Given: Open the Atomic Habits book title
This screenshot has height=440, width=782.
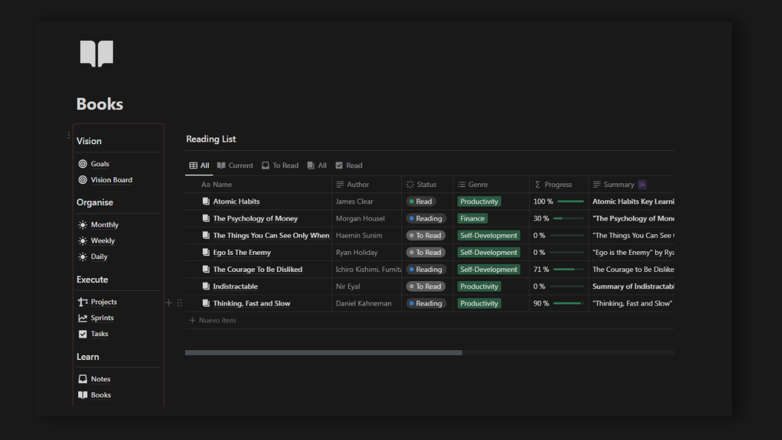Looking at the screenshot, I should coord(236,201).
